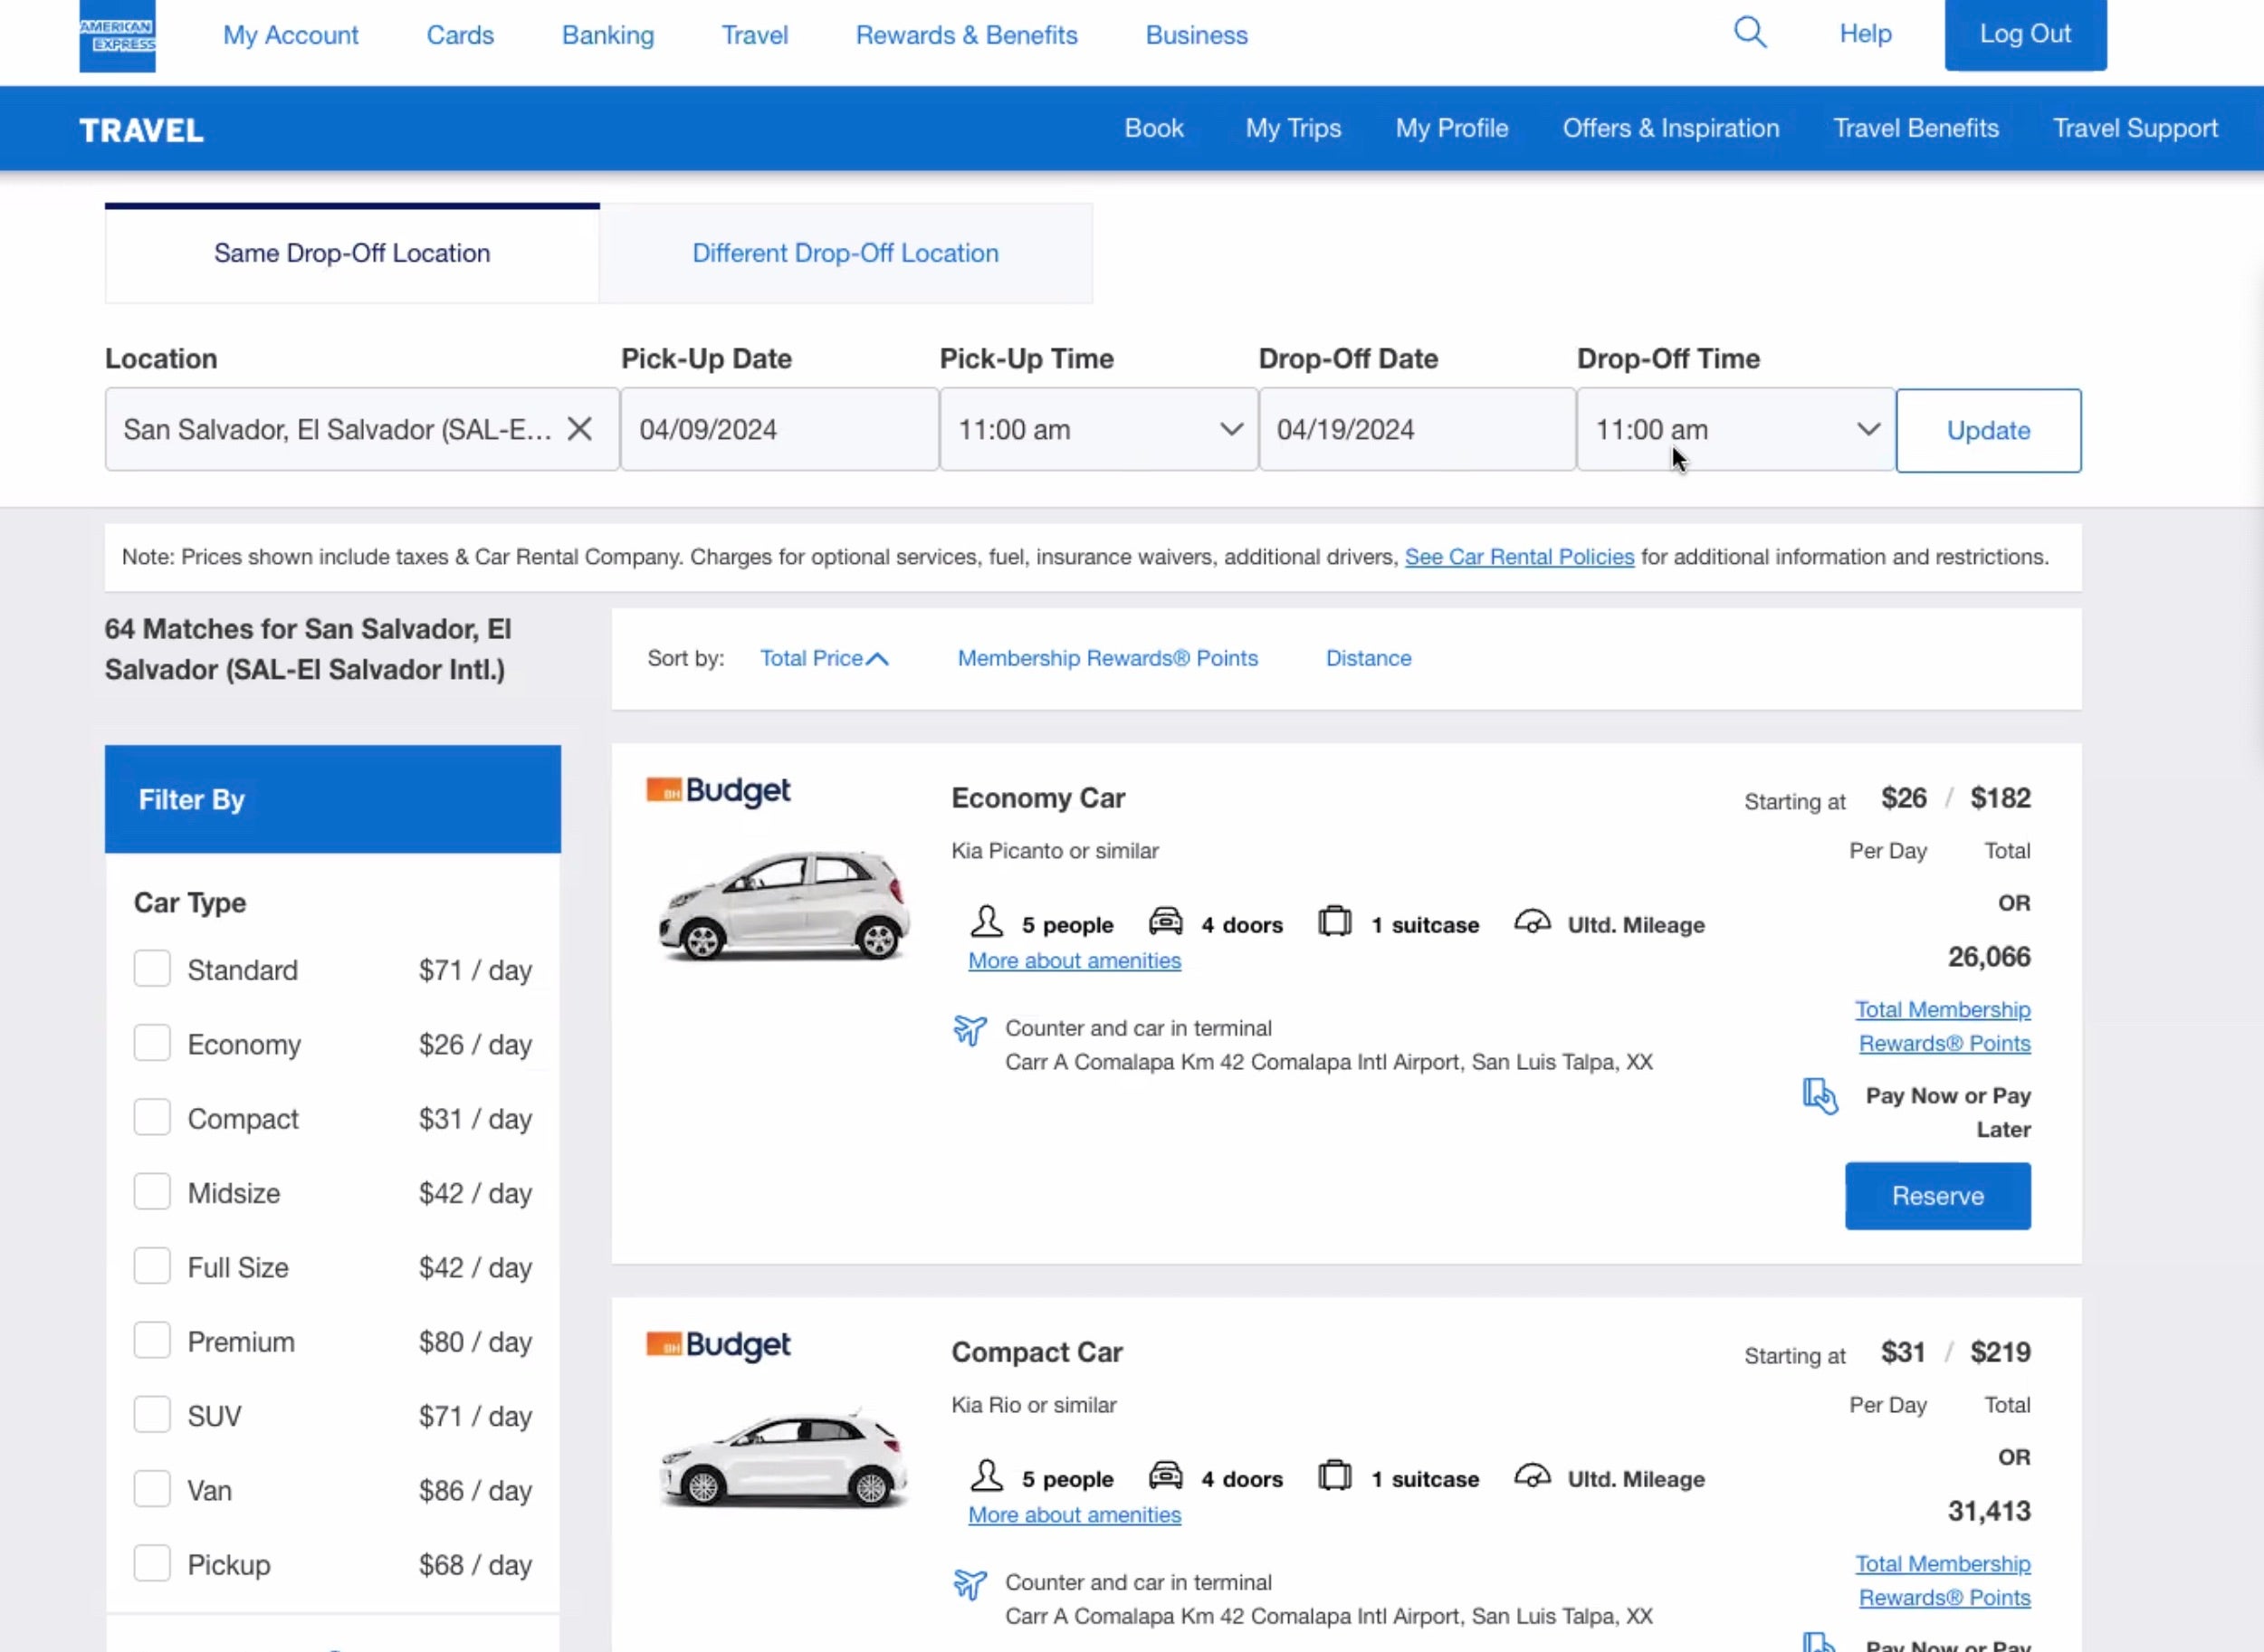This screenshot has width=2264, height=1652.
Task: Click the airplane icon on Economy Car listing
Action: coord(969,1029)
